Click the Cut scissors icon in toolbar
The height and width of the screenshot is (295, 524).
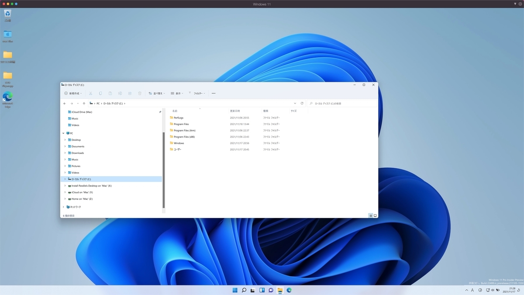90,93
